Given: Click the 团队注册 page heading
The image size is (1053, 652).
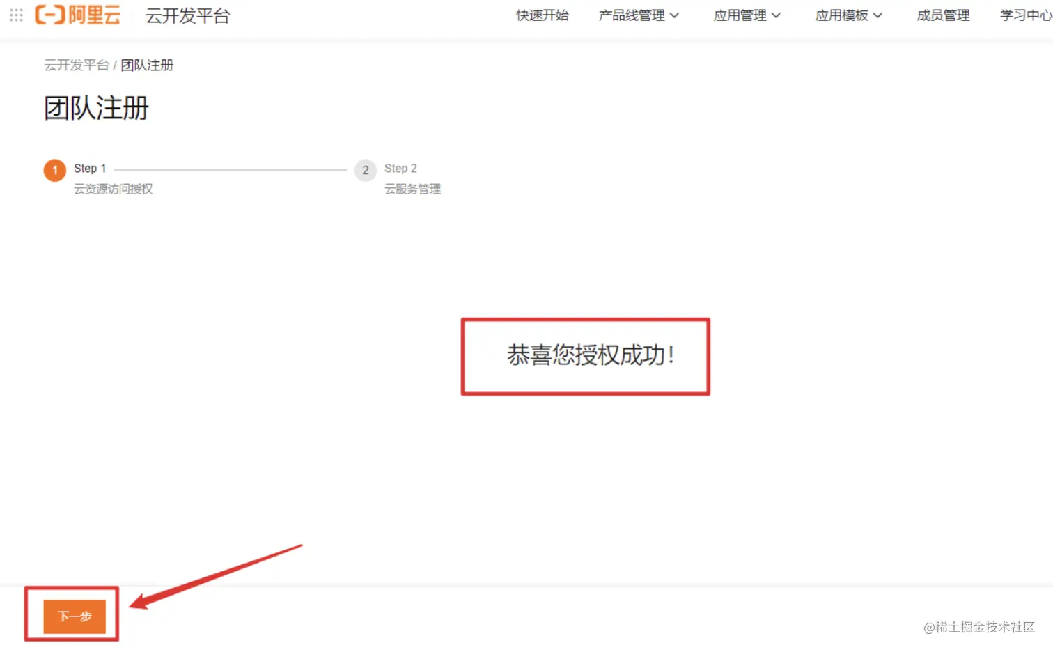Looking at the screenshot, I should click(x=96, y=108).
